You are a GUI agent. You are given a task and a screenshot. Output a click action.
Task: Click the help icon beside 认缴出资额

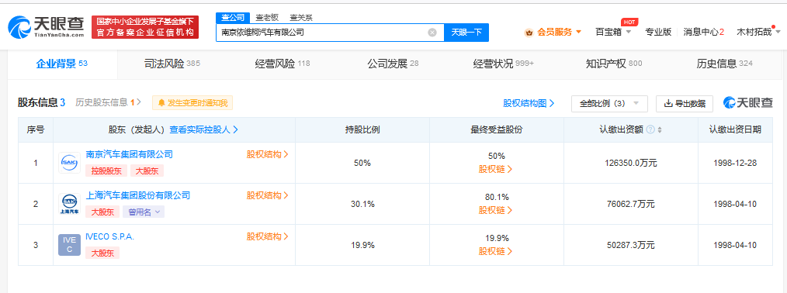click(x=650, y=129)
